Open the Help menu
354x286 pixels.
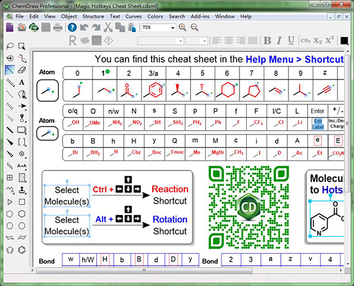(x=245, y=17)
